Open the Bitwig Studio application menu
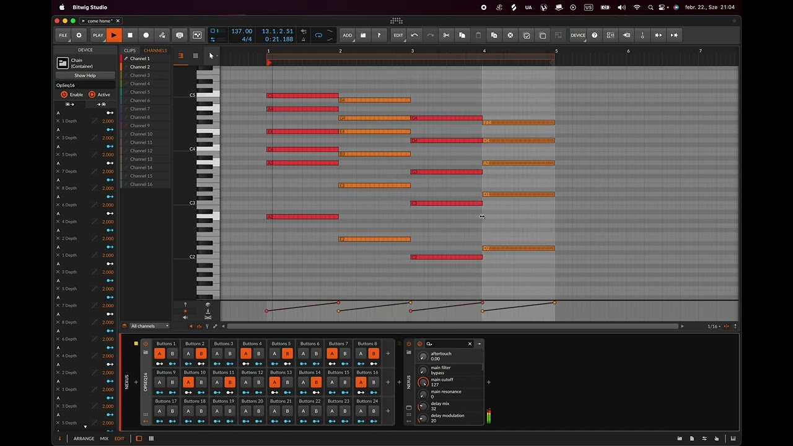This screenshot has height=446, width=793. (x=90, y=7)
